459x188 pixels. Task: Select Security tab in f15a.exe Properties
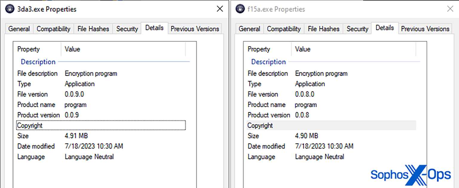pyautogui.click(x=357, y=29)
